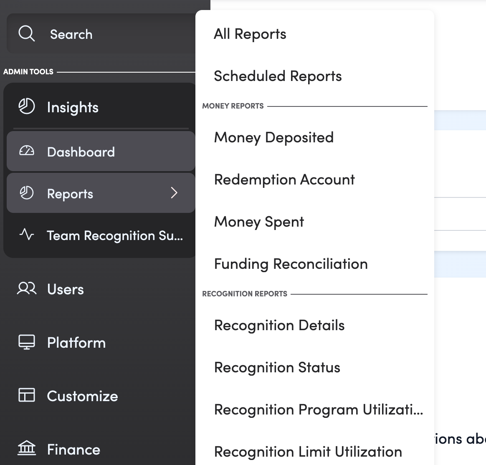This screenshot has height=465, width=486.
Task: Open Recognition Limit Utilization report
Action: coord(308,452)
